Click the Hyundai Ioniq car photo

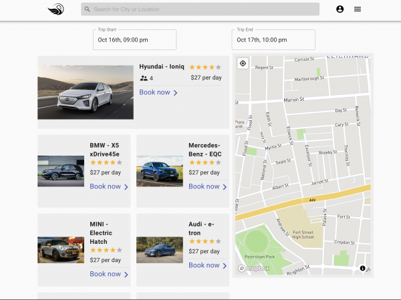click(86, 92)
